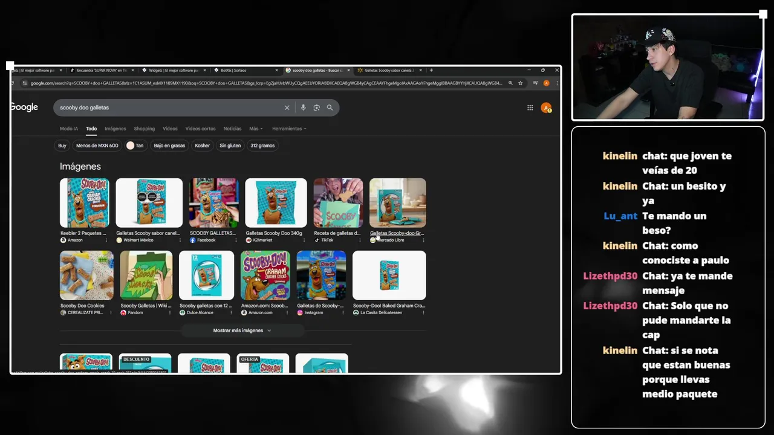Apply the 'Sin gluten' filter chip
Screen dimensions: 774x435
230,146
